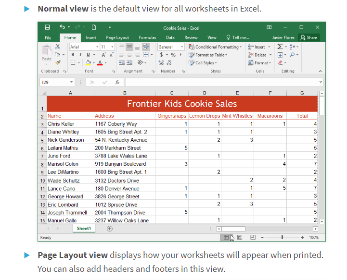Toggle Align Right
The height and width of the screenshot is (280, 347).
click(137, 55)
